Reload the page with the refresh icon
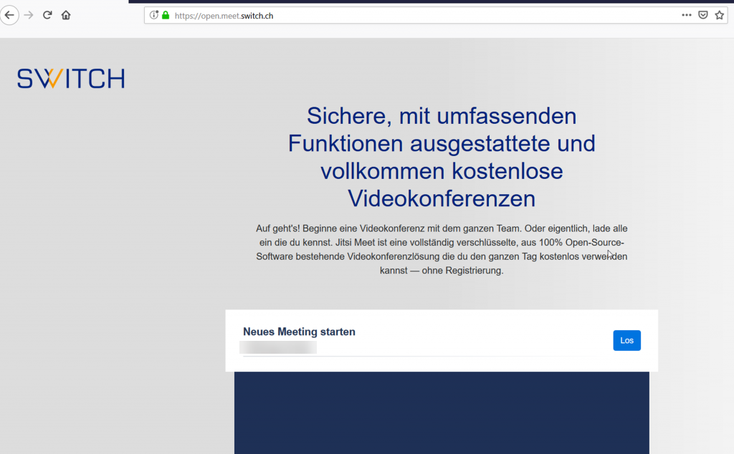The width and height of the screenshot is (734, 454). 47,16
